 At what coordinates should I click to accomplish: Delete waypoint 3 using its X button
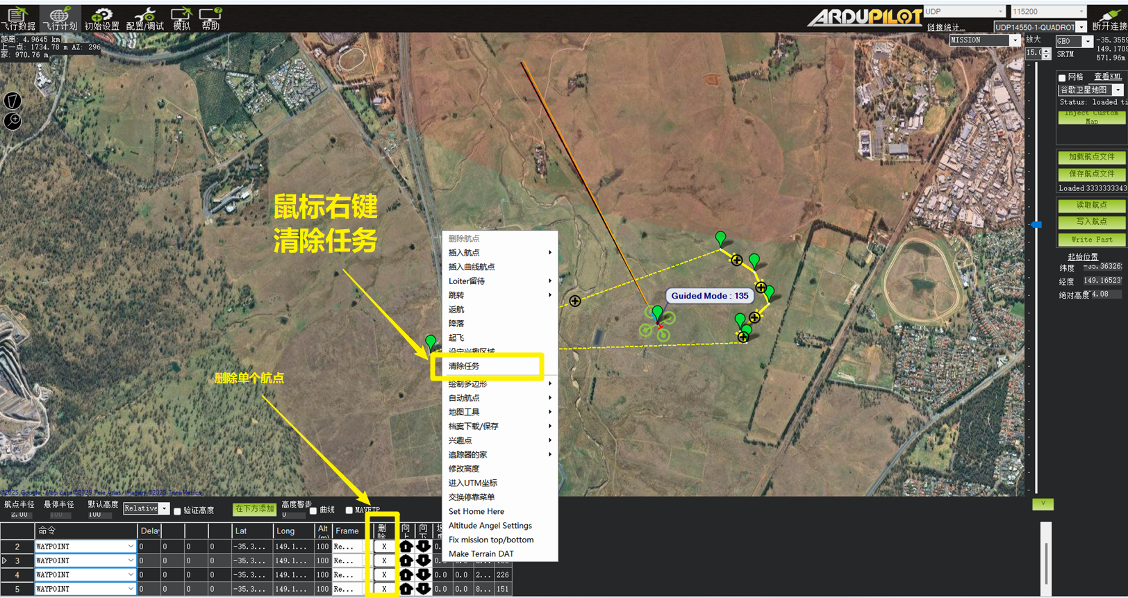pyautogui.click(x=383, y=560)
